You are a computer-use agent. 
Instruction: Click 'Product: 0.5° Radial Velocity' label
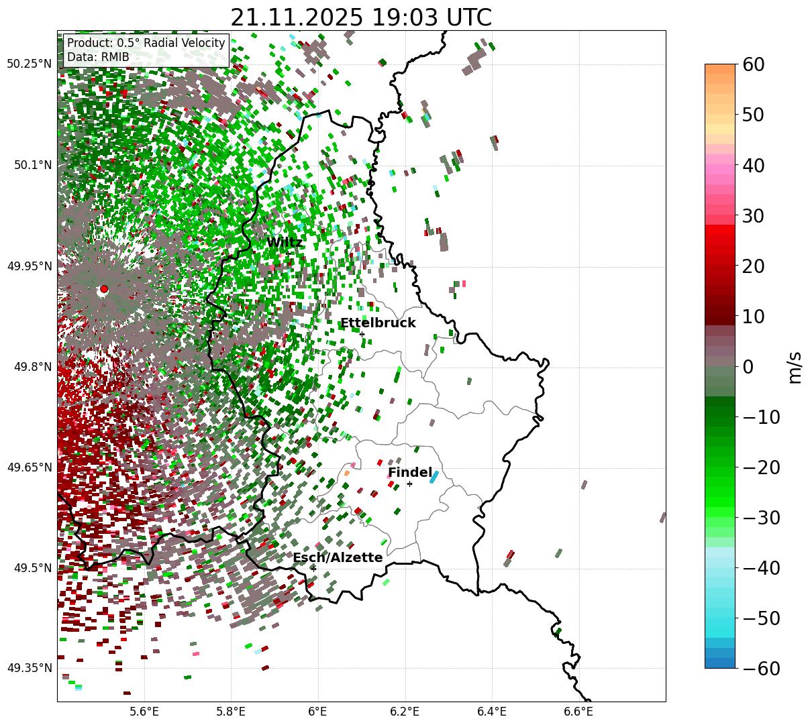tap(146, 43)
